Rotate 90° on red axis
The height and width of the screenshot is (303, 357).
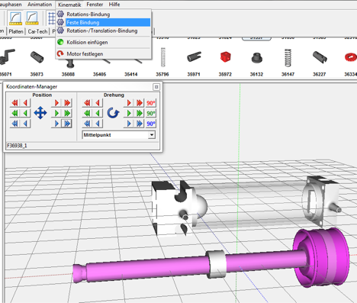tap(151, 103)
